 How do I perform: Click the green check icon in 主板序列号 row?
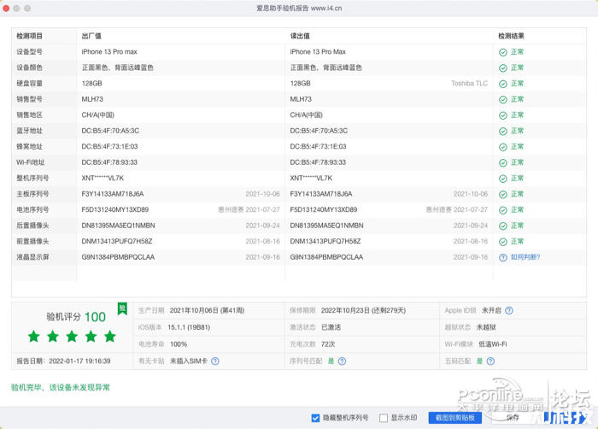coord(503,195)
